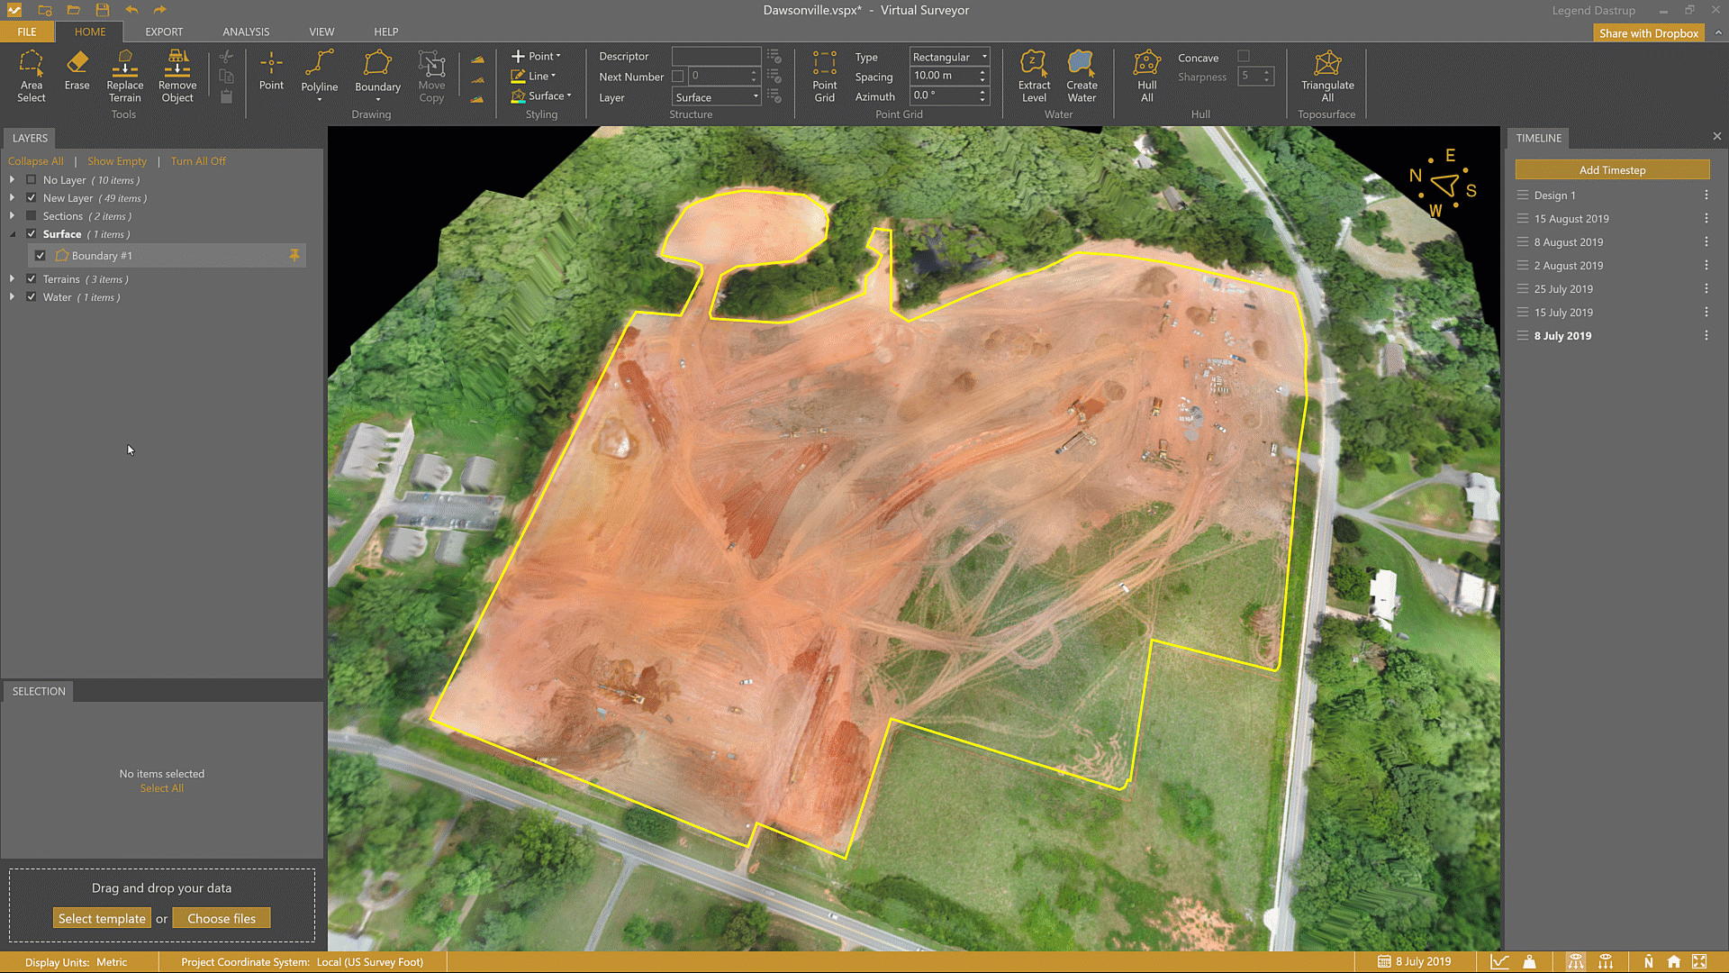Open the Layer Surface dropdown
1729x973 pixels.
click(x=717, y=97)
